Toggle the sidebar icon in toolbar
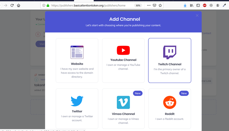229x131 pixels. click(198, 6)
